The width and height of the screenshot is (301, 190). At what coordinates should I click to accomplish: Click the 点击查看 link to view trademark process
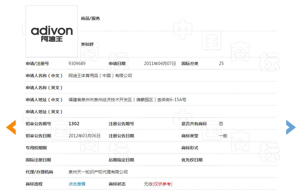tap(77, 184)
